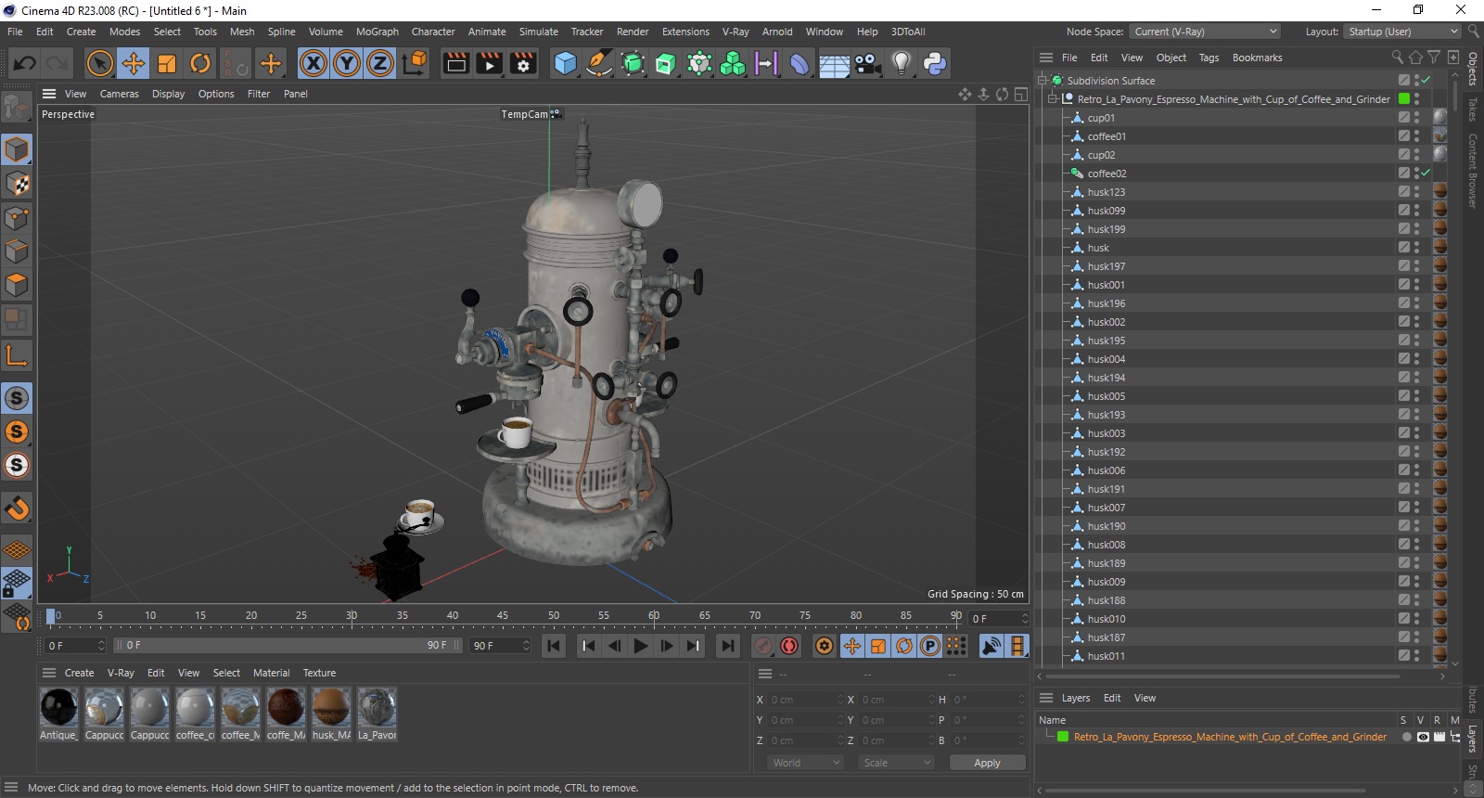
Task: Open the viewport hamburger menu
Action: (49, 94)
